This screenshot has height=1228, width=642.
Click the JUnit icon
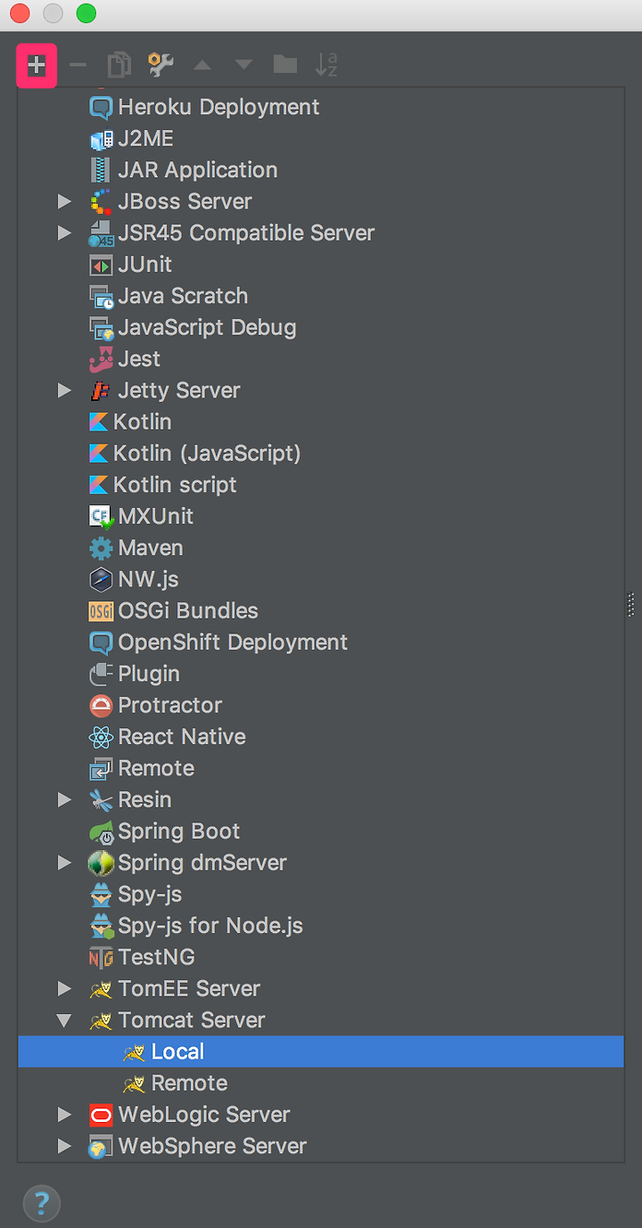pyautogui.click(x=102, y=265)
